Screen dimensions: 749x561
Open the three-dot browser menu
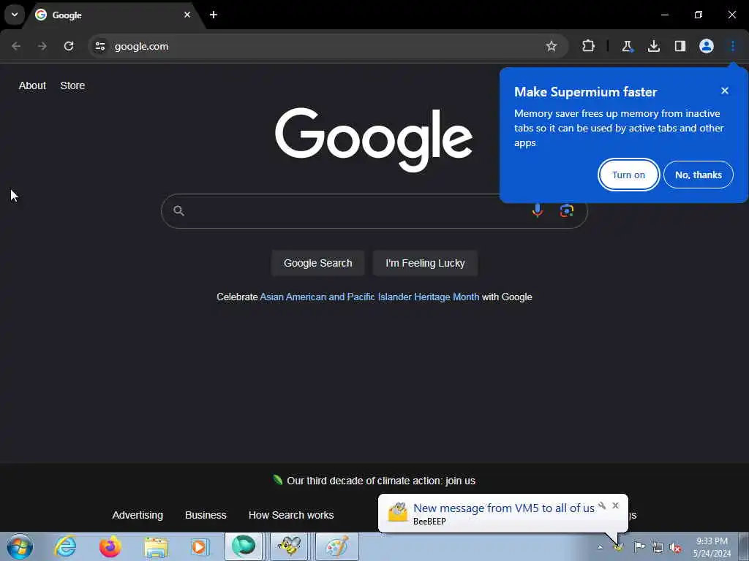[733, 46]
